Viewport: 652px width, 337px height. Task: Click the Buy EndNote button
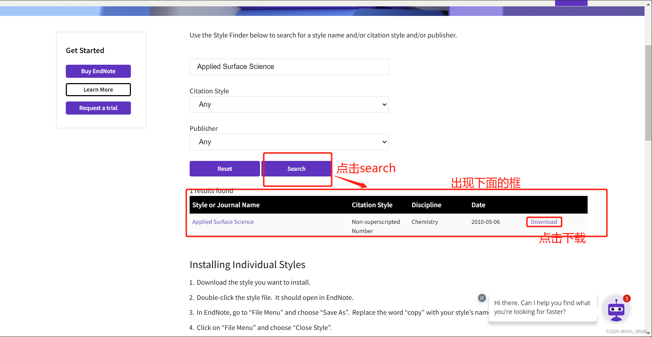click(x=98, y=71)
